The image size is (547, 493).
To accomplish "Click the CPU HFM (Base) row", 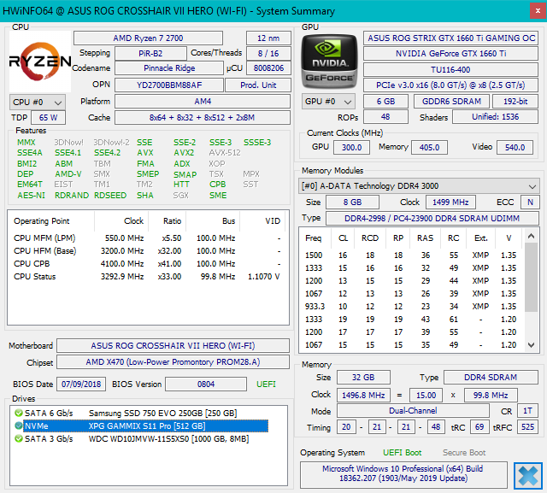I will 148,250.
